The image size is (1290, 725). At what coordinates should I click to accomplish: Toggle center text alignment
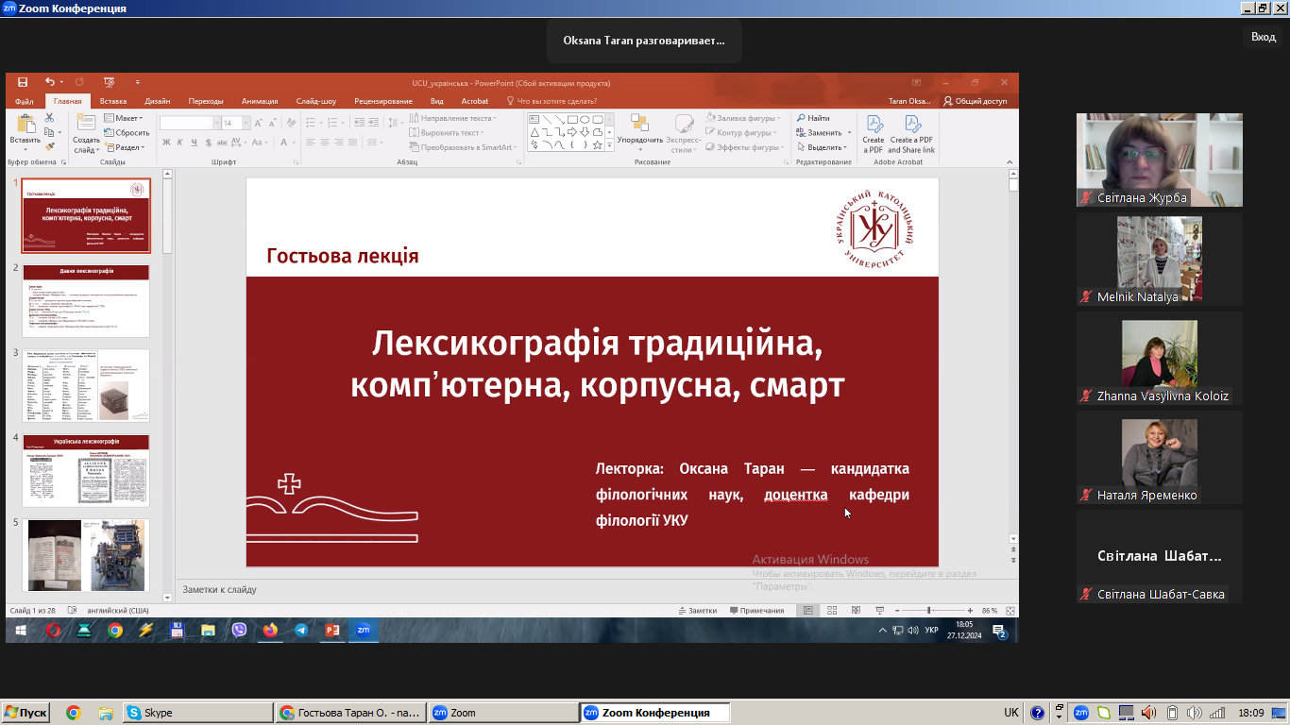pos(325,143)
